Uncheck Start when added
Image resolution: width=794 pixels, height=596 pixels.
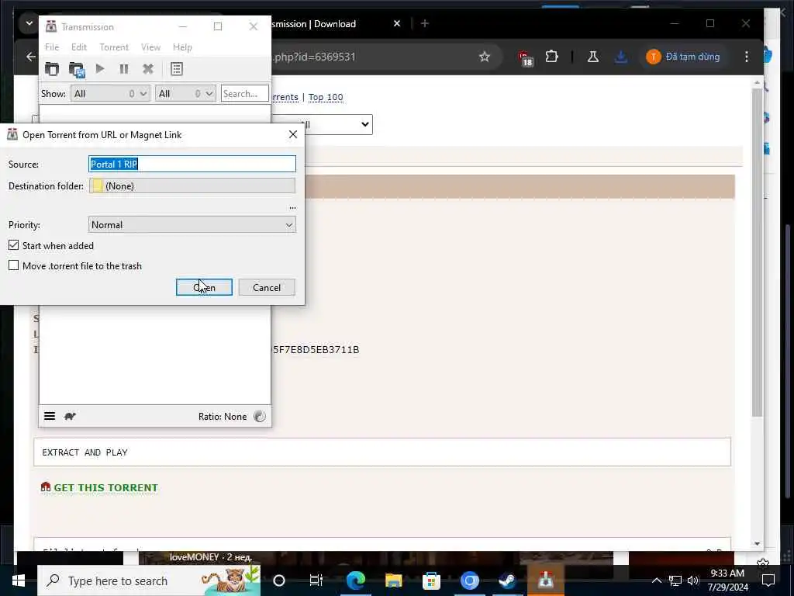click(x=14, y=245)
